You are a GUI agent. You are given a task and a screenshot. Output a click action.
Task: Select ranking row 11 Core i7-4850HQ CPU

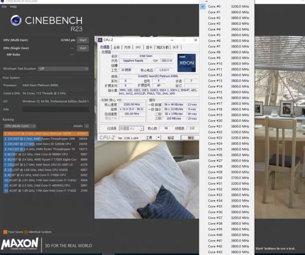[x=46, y=186]
